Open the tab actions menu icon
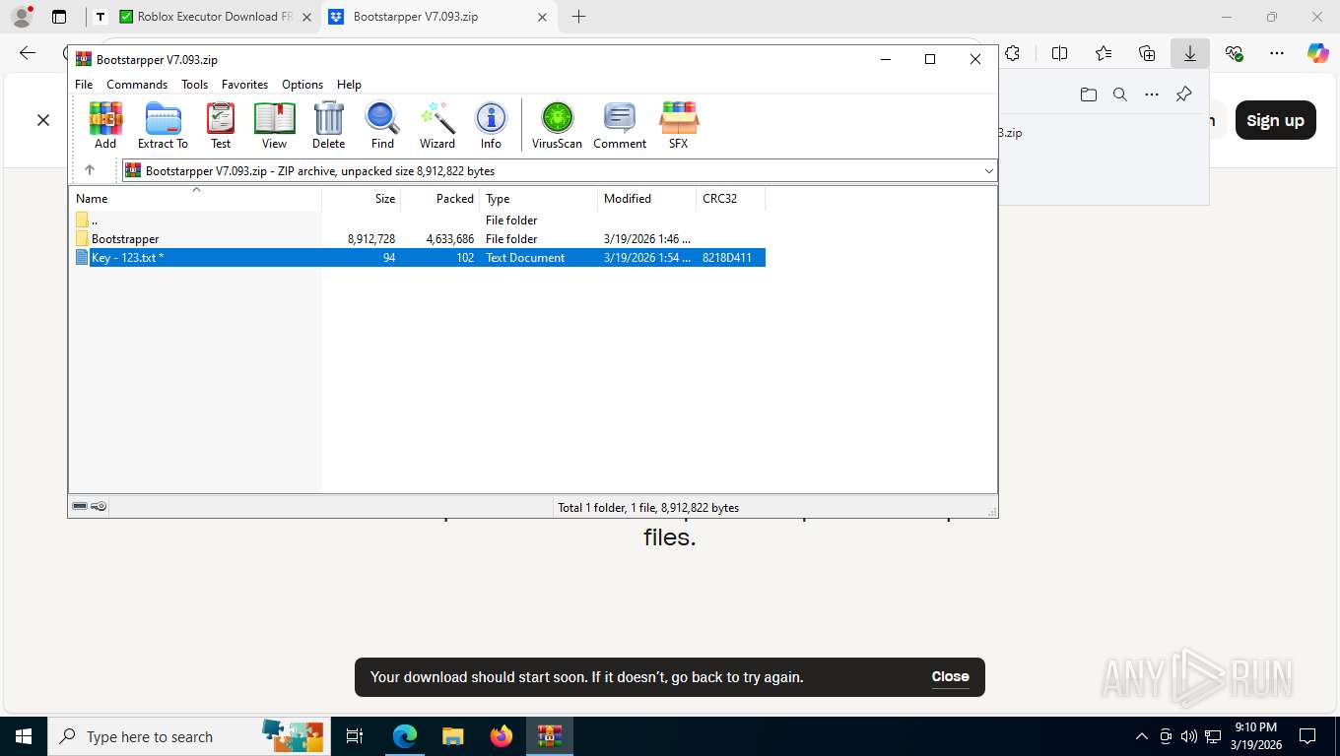 [x=59, y=17]
